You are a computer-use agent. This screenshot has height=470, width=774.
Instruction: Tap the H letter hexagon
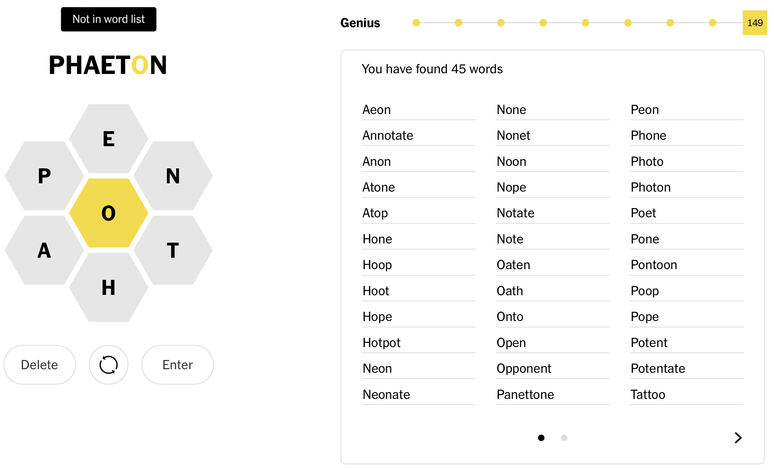point(109,287)
